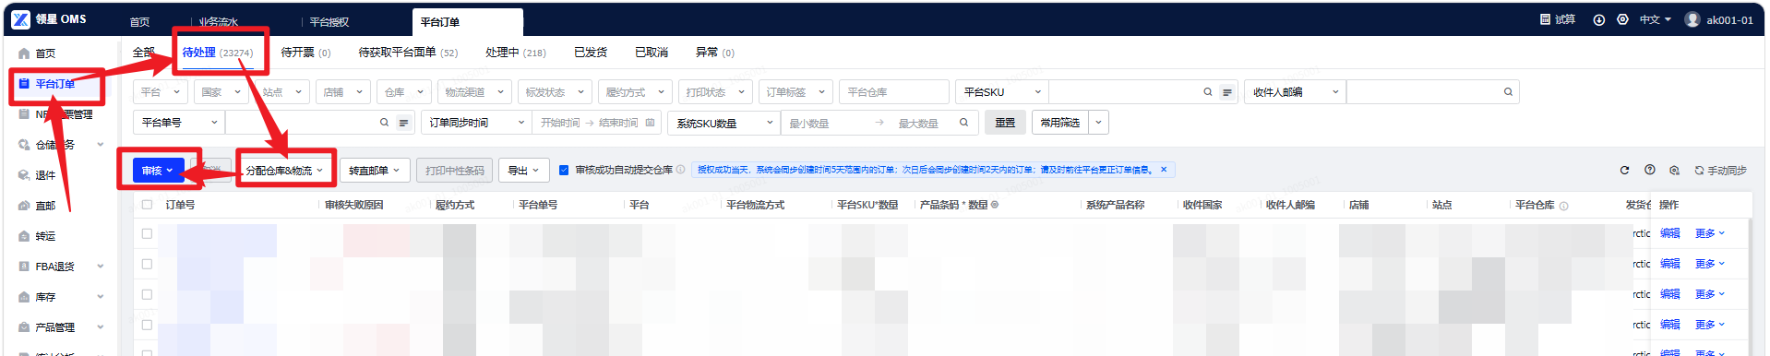Switch to the 首页 top tab
The width and height of the screenshot is (1770, 356).
coord(139,22)
